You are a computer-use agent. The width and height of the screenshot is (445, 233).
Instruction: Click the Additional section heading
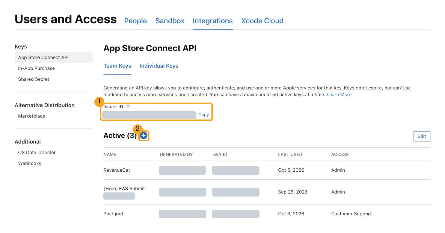pos(27,142)
